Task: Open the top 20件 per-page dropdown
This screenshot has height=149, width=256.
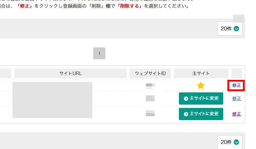Action: pyautogui.click(x=230, y=29)
